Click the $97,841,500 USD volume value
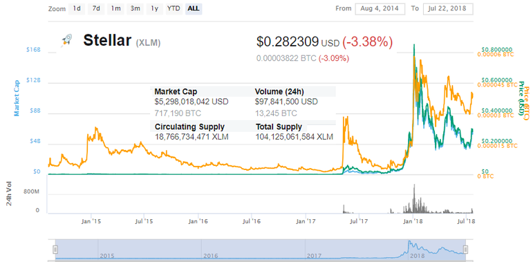531x262 pixels. tap(286, 102)
